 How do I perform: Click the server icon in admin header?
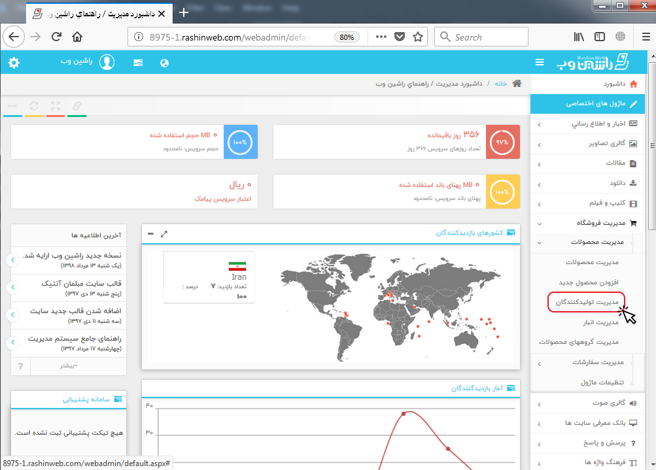[x=138, y=63]
